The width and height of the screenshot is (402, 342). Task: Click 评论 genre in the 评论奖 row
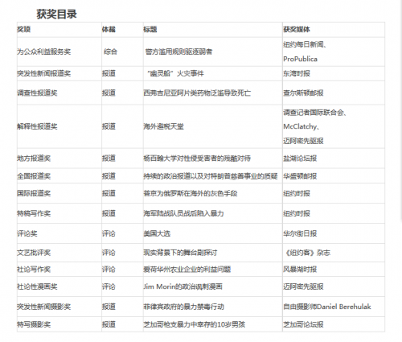pos(109,233)
